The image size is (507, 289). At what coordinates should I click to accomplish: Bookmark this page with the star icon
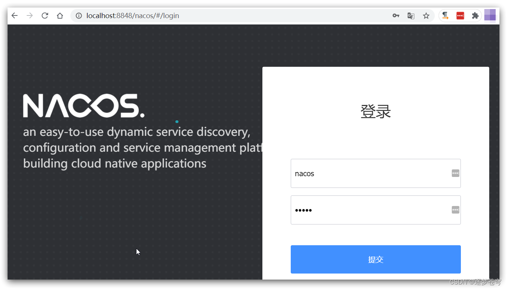(x=426, y=15)
